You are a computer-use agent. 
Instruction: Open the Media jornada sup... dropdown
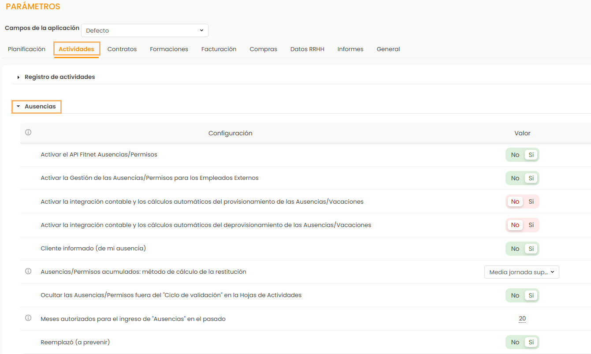click(x=521, y=272)
